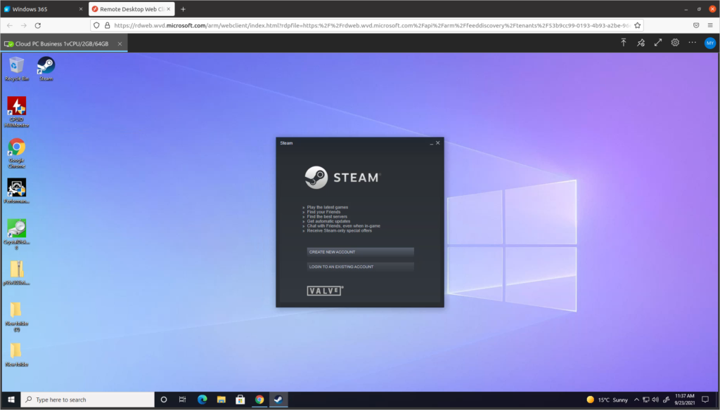Open Cortana from the taskbar circle
The height and width of the screenshot is (410, 720).
point(163,399)
